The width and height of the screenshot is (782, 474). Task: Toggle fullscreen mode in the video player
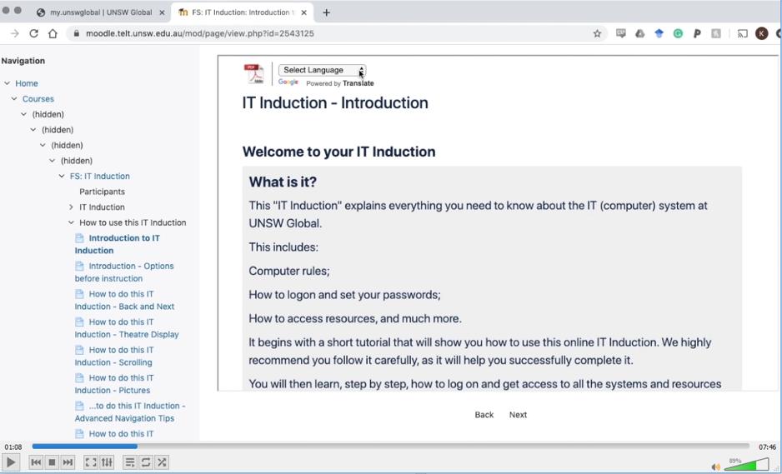click(x=91, y=462)
